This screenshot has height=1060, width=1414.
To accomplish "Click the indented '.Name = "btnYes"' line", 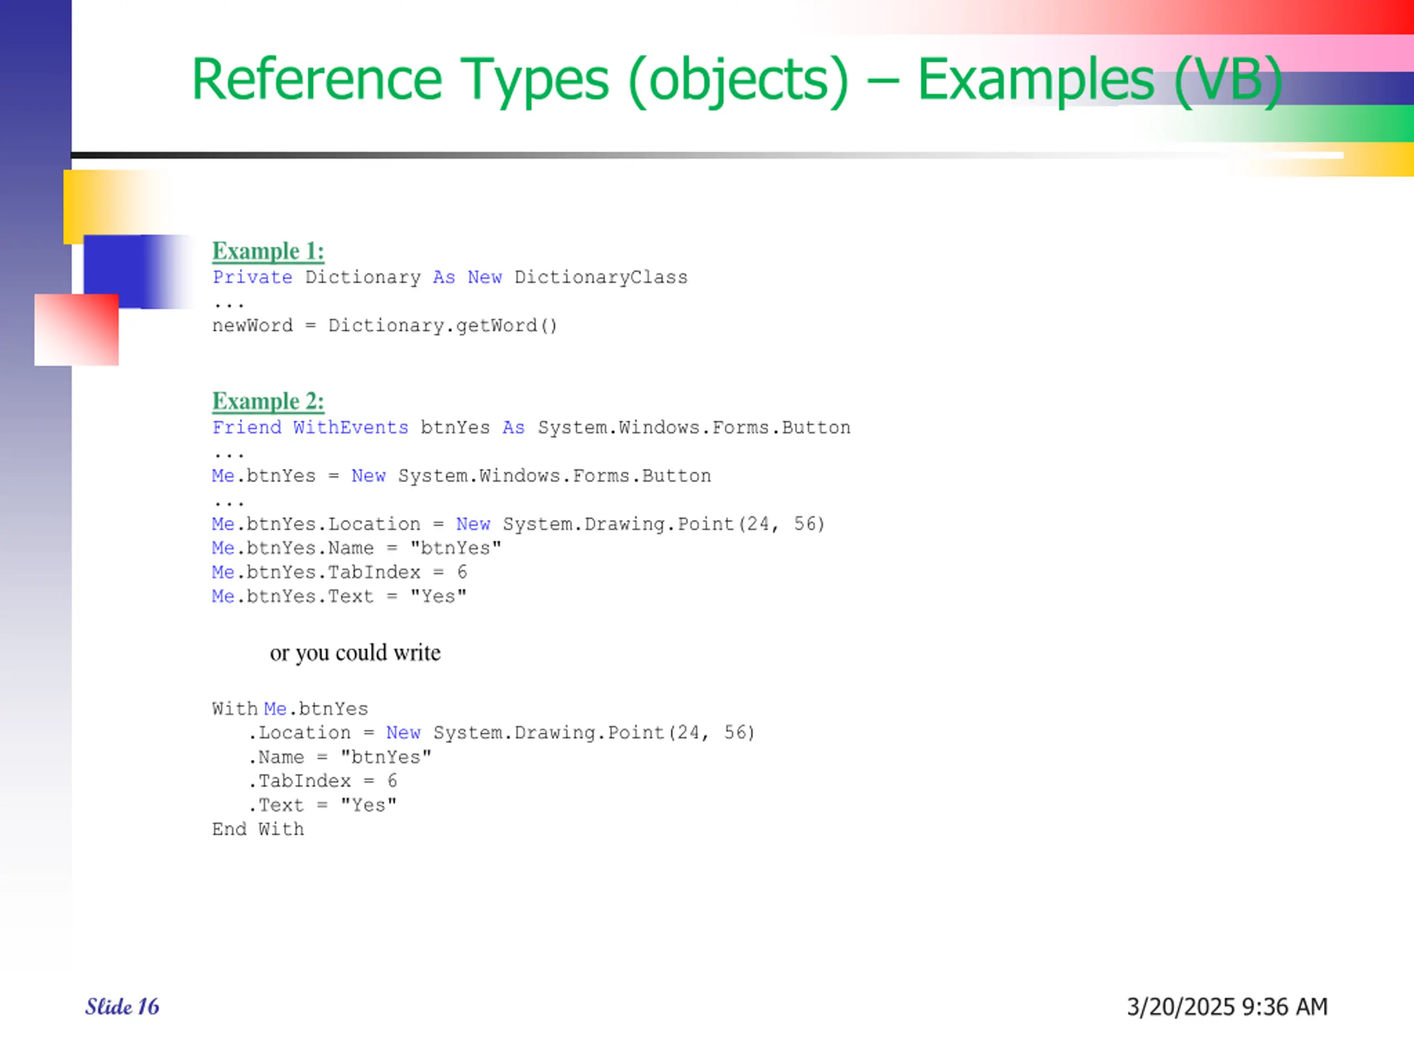I will point(340,757).
